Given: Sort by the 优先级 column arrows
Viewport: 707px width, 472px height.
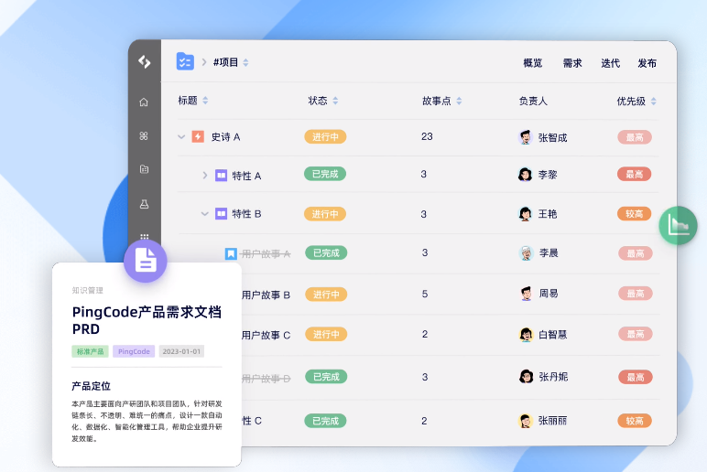Looking at the screenshot, I should [x=654, y=102].
